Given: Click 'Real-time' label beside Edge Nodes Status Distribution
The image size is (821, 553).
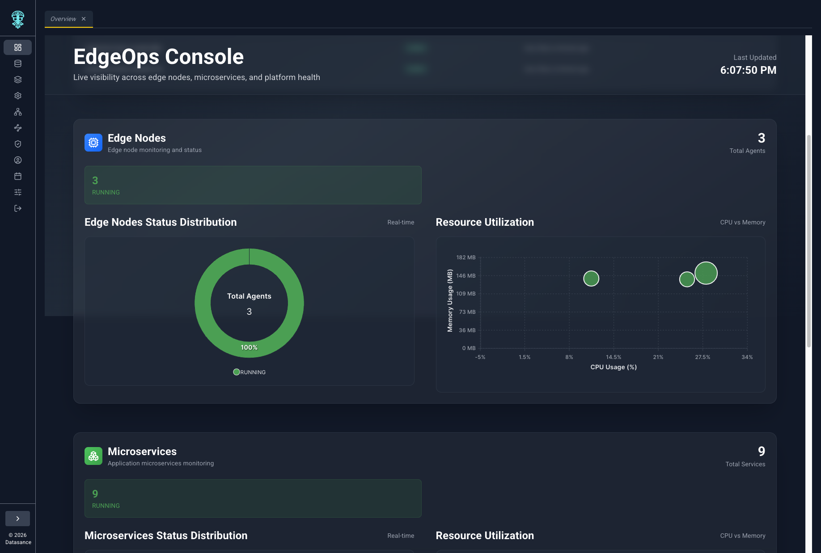Looking at the screenshot, I should coord(401,222).
